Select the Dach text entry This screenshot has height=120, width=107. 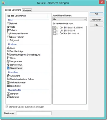[x=12, y=48]
